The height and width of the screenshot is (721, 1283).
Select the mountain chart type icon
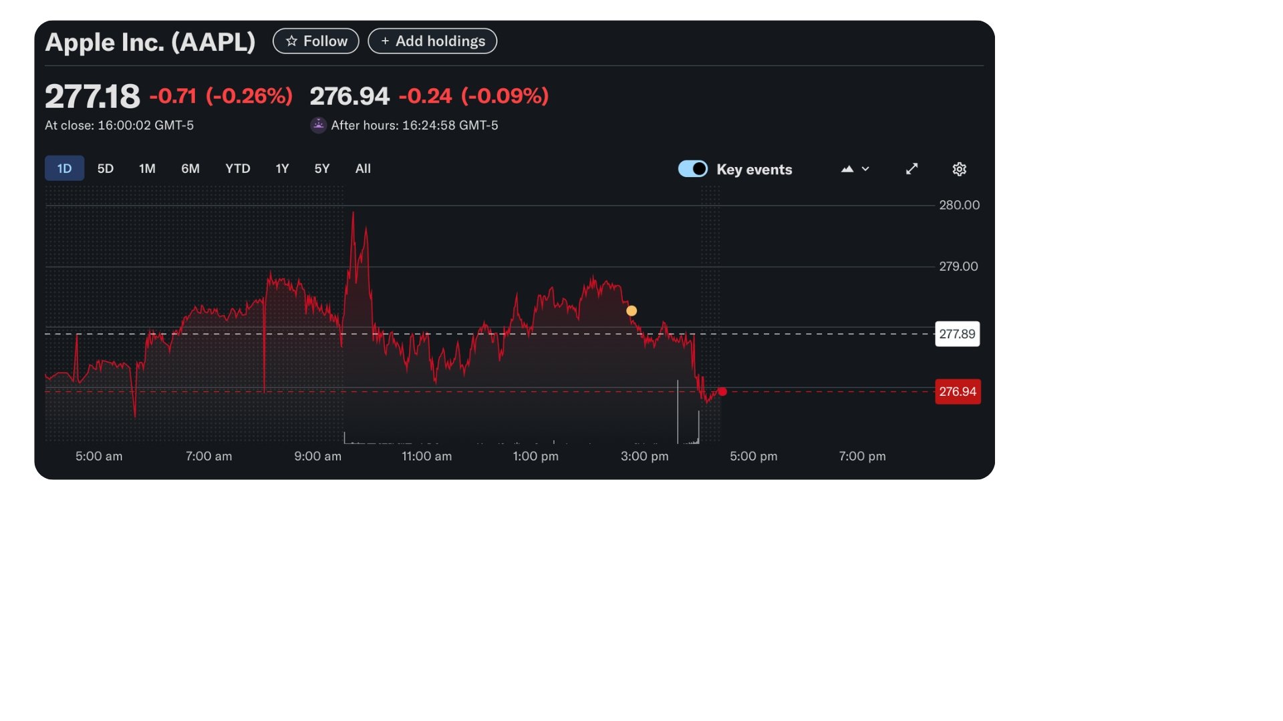point(847,169)
